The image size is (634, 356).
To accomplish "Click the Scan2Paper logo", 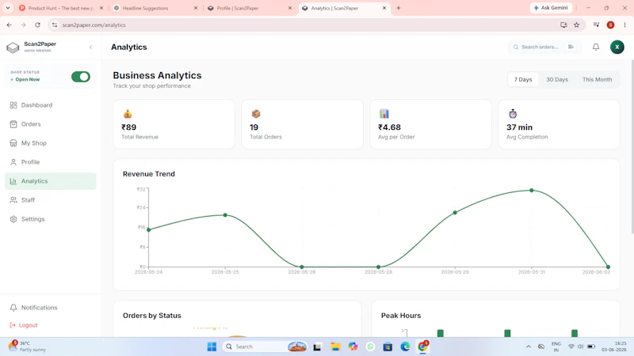I will coord(13,47).
